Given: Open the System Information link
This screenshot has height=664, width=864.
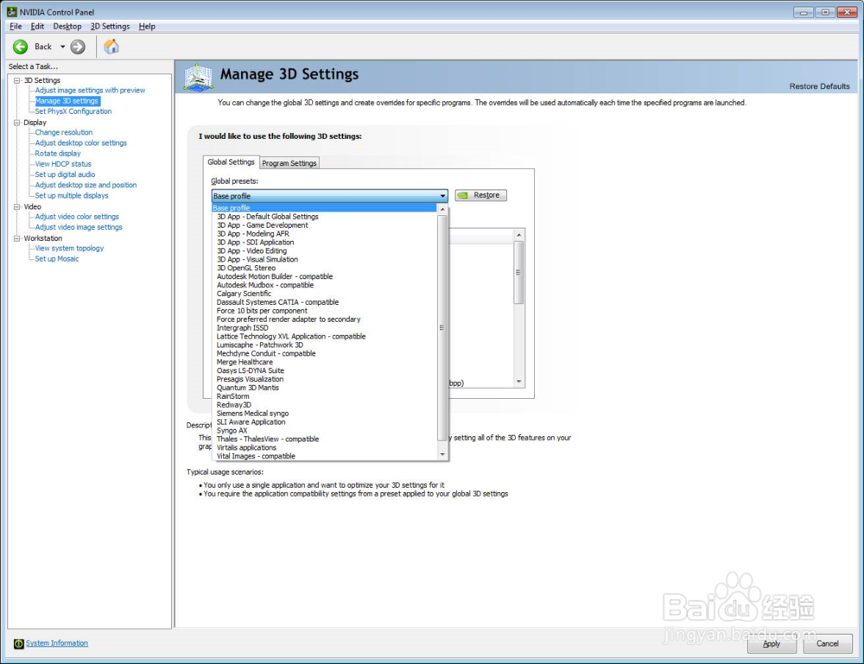Looking at the screenshot, I should click(x=57, y=643).
